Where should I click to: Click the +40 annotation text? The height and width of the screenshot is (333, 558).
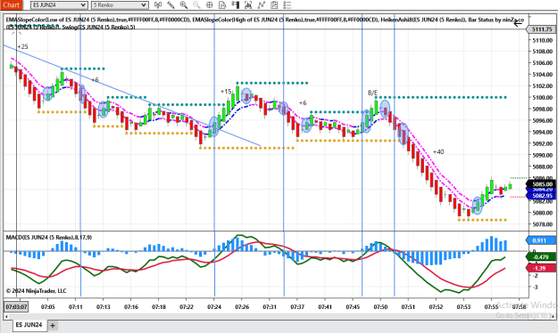click(x=438, y=152)
